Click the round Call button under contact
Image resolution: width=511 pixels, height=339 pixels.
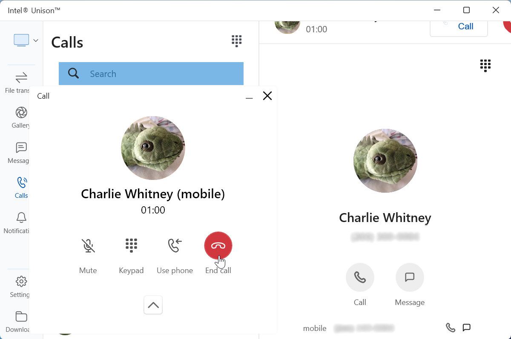coord(360,277)
